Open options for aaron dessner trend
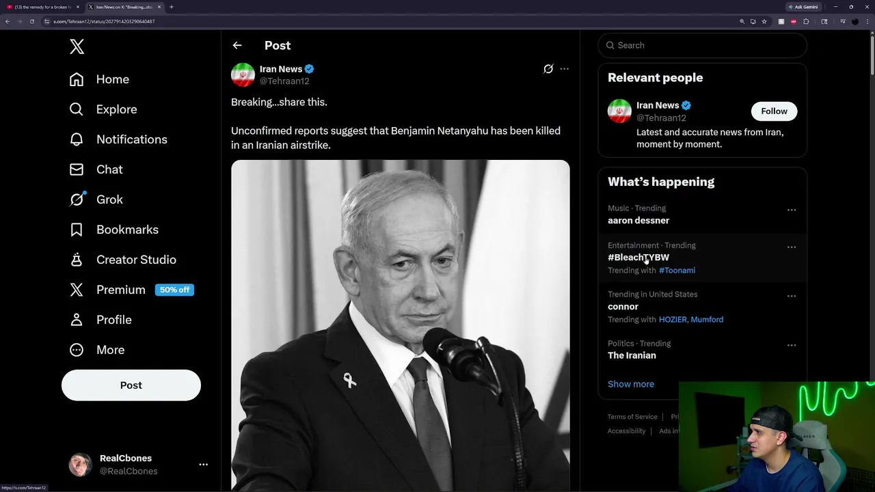This screenshot has height=492, width=875. coord(792,210)
